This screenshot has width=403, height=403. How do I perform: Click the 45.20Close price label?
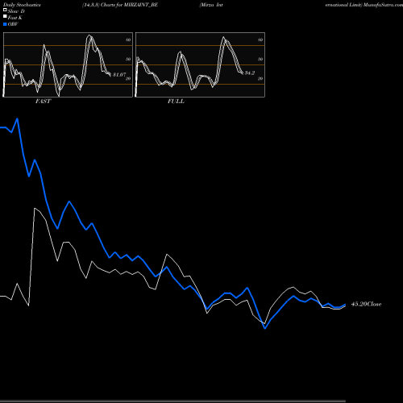tap(366, 304)
